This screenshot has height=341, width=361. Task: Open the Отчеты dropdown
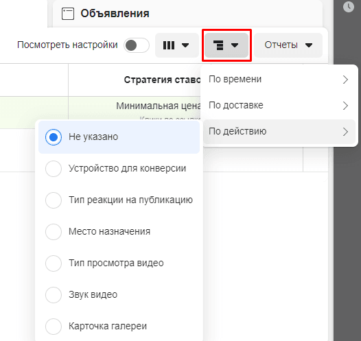288,45
